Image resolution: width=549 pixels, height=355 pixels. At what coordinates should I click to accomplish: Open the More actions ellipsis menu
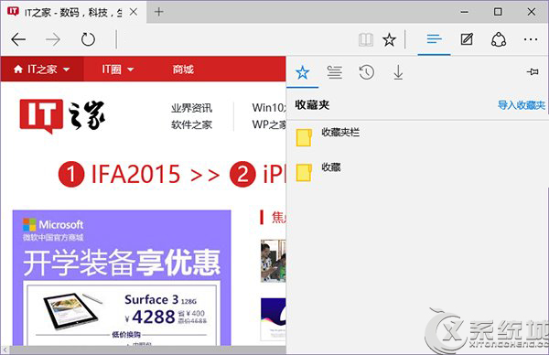tap(531, 39)
